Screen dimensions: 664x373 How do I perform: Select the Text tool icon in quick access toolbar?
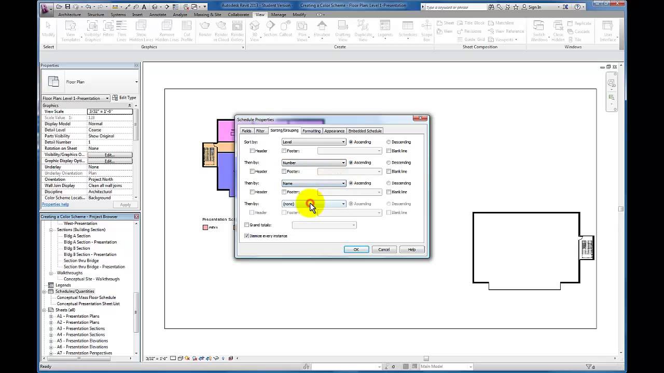click(144, 7)
